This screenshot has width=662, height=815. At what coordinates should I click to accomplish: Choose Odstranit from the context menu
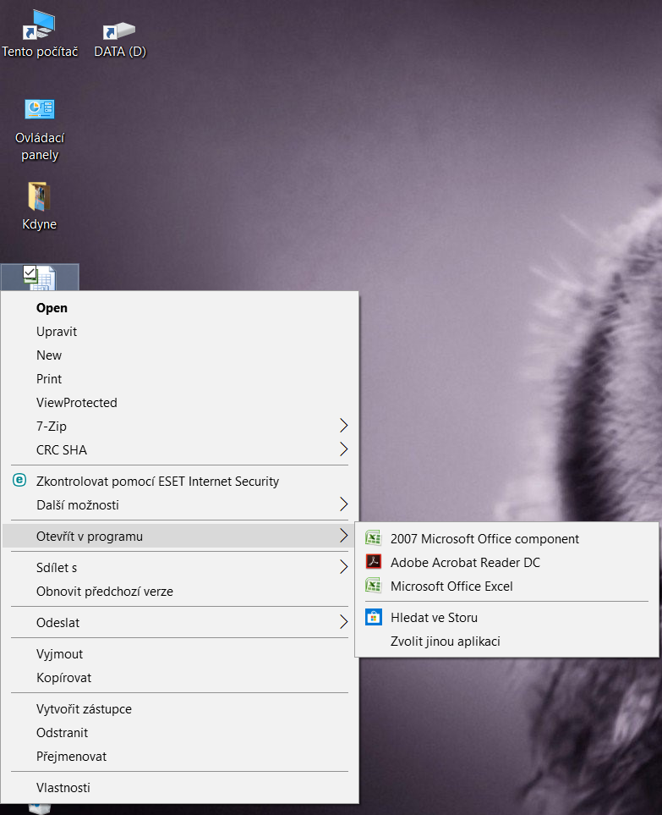coord(179,733)
